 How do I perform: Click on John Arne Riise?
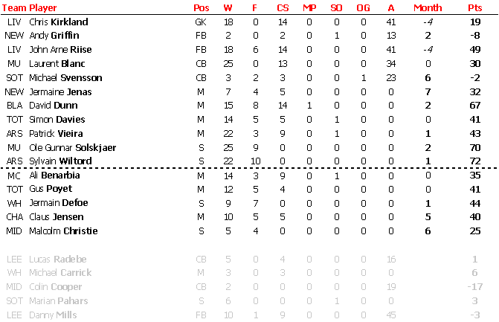pos(60,50)
